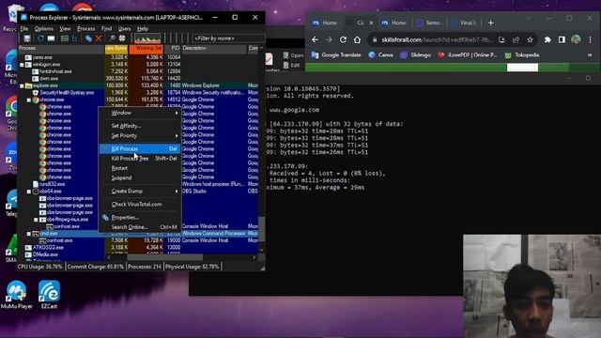Open the Google Translate bookmark
Viewport: 601px width, 338px height.
coord(336,55)
